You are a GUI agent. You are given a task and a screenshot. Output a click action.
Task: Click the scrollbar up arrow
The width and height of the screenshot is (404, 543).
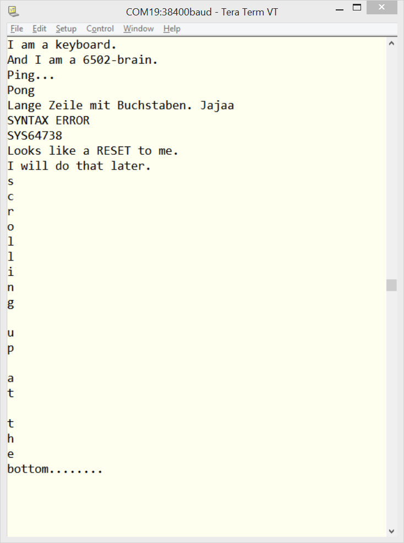pos(391,44)
